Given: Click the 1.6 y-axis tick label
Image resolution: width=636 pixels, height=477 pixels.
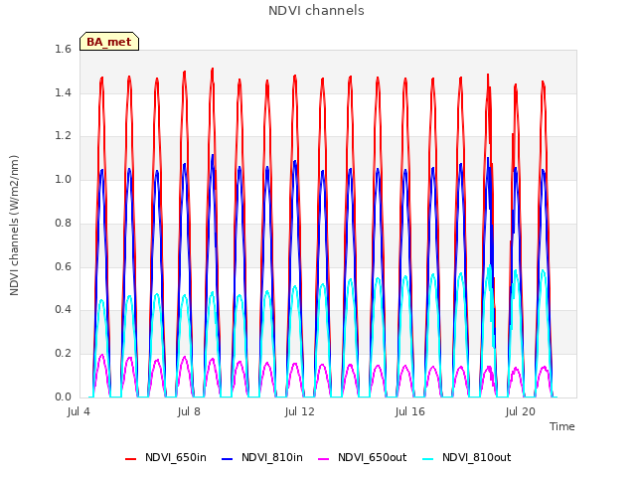Looking at the screenshot, I should click(63, 49).
